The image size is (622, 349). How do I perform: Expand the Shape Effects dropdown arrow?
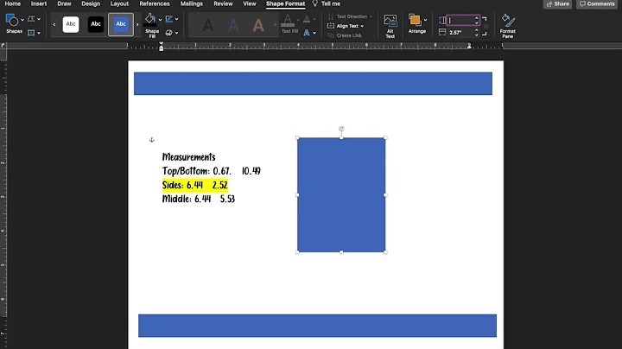(176, 33)
